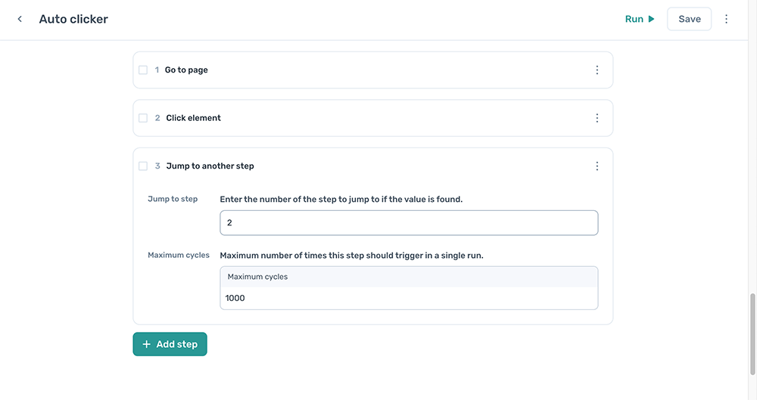Focus the Jump to step input containing 2
The height and width of the screenshot is (400, 757).
click(409, 223)
